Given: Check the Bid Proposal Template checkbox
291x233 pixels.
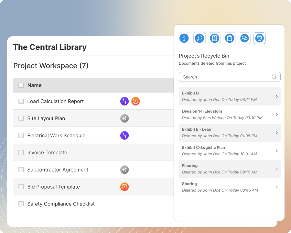Looking at the screenshot, I should pyautogui.click(x=21, y=187).
